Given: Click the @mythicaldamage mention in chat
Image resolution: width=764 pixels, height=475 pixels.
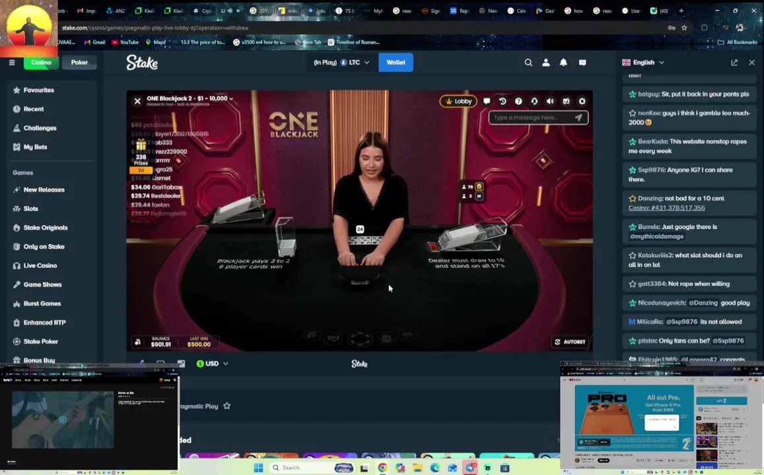Looking at the screenshot, I should coord(656,237).
